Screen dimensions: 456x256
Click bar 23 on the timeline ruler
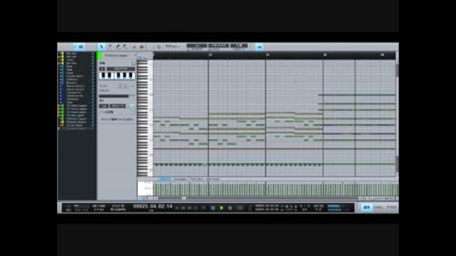210,55
